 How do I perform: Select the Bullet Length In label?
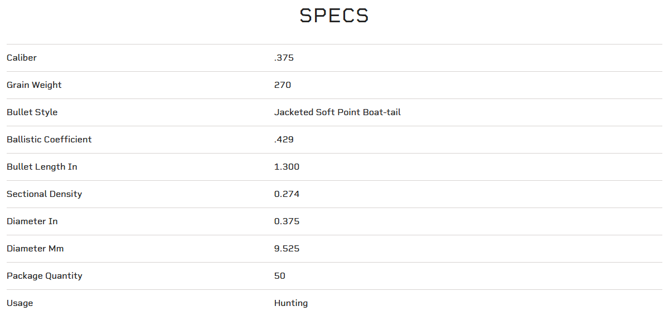(42, 167)
